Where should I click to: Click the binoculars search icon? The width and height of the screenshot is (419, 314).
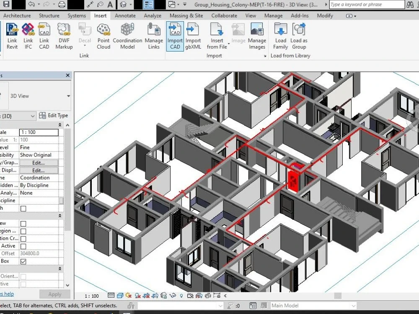410,5
